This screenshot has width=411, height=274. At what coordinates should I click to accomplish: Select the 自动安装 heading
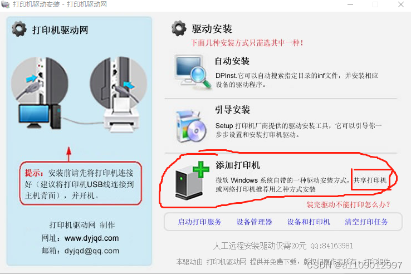tap(232, 61)
